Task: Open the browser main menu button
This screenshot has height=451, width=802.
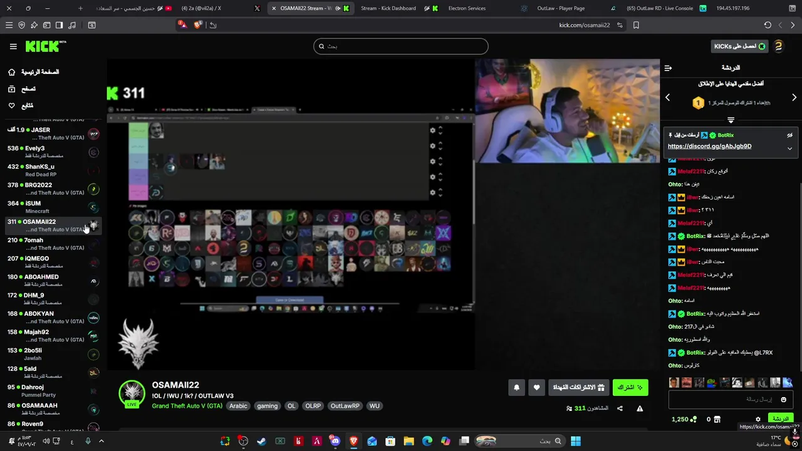Action: tap(9, 25)
